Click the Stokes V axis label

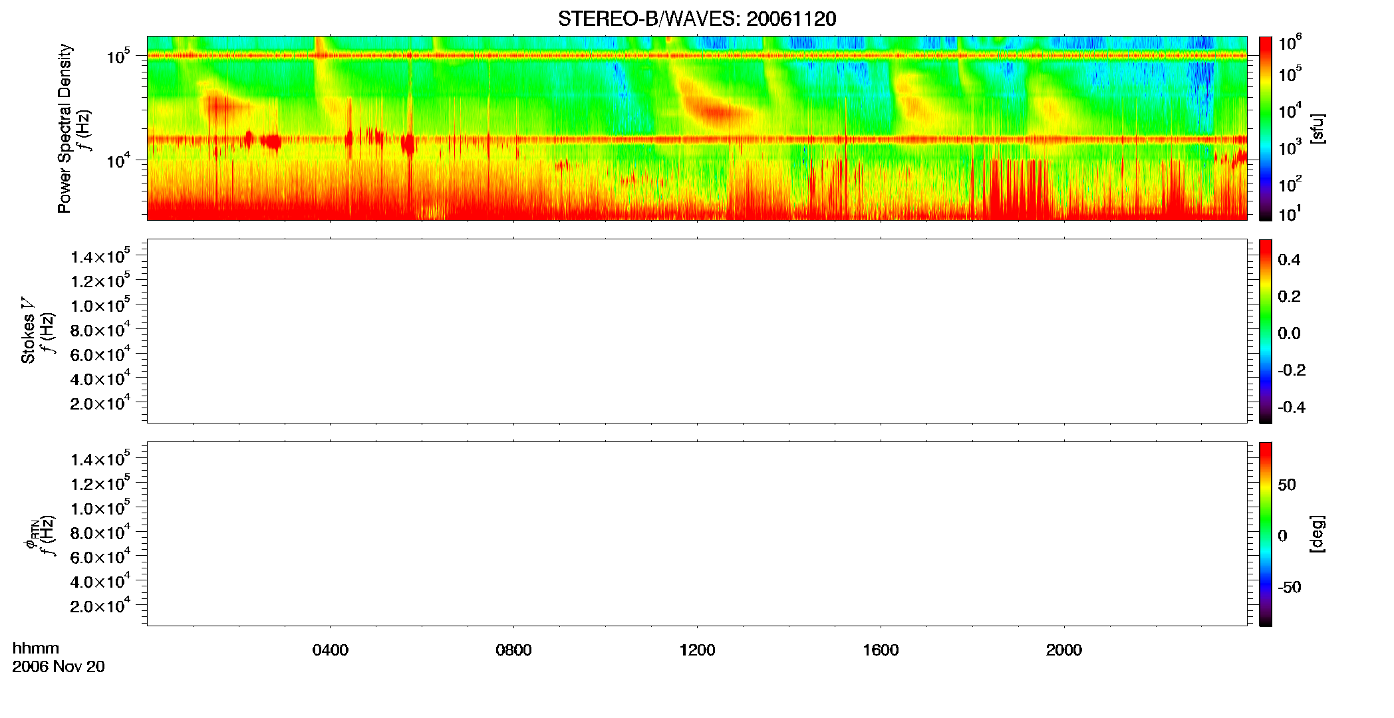[28, 330]
